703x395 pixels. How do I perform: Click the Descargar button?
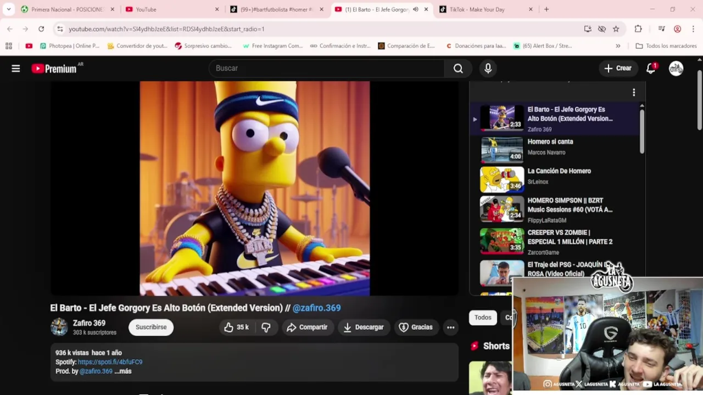tap(364, 327)
